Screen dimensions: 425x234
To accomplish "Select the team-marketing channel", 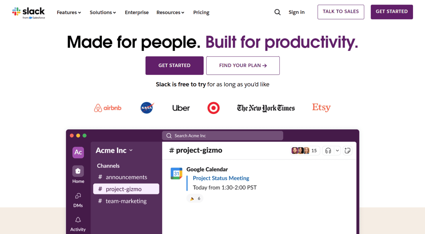I will click(x=126, y=201).
